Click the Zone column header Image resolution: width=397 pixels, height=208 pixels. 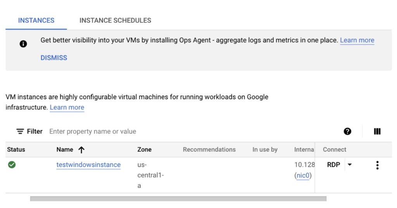(144, 150)
